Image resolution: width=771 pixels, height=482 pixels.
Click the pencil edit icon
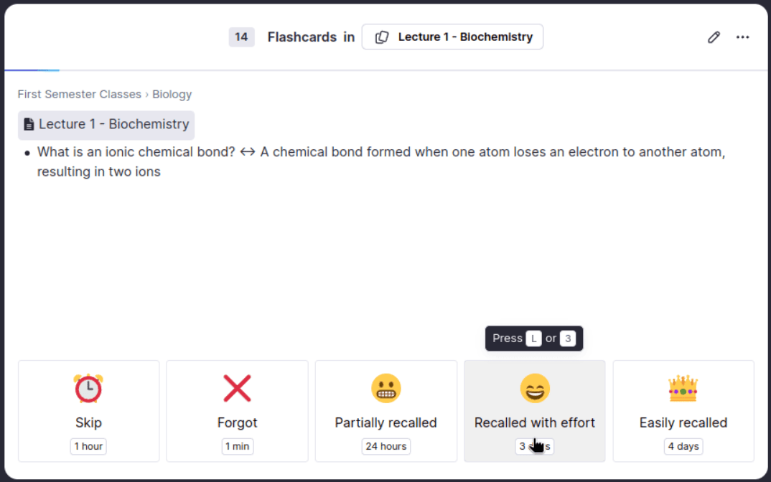click(714, 37)
